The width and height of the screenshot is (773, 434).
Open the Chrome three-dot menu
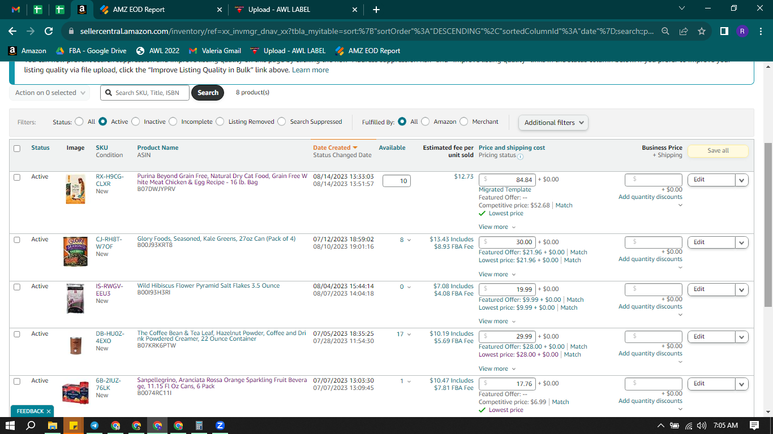tap(761, 32)
